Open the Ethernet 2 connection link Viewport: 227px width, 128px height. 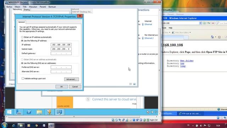coord(149,38)
